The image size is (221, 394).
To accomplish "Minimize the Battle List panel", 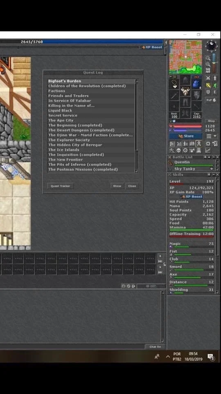I will pyautogui.click(x=214, y=157).
